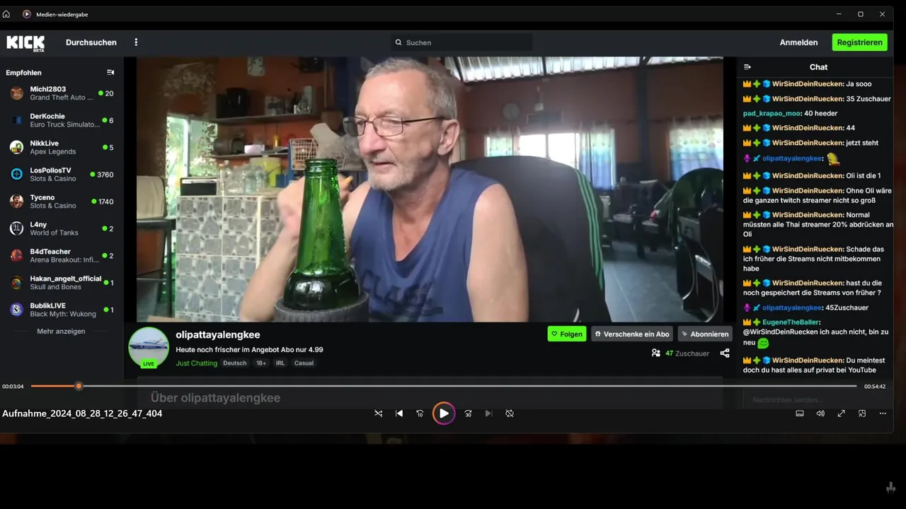This screenshot has height=509, width=906.
Task: Click the viewers icon next to 47
Action: [x=656, y=353]
